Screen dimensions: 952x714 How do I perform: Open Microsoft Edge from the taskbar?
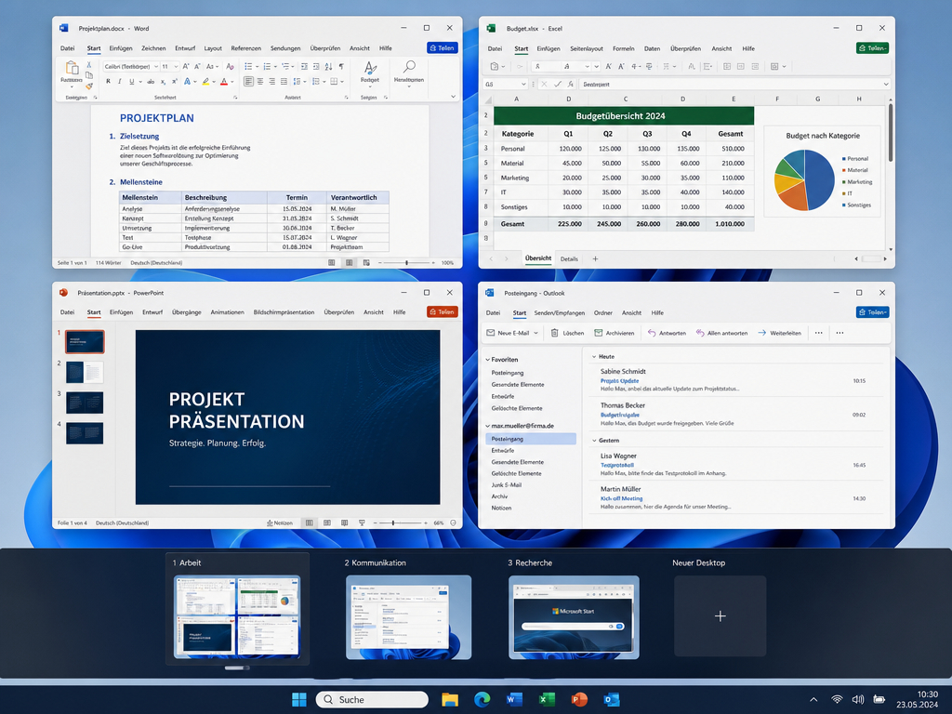coord(483,699)
